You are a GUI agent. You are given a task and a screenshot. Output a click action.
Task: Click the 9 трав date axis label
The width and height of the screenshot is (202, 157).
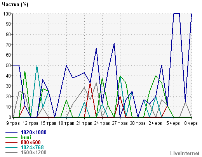point(13,123)
